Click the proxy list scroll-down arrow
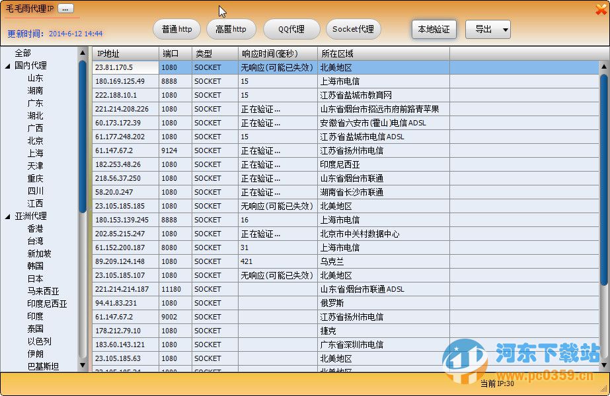The width and height of the screenshot is (610, 396). click(x=603, y=364)
